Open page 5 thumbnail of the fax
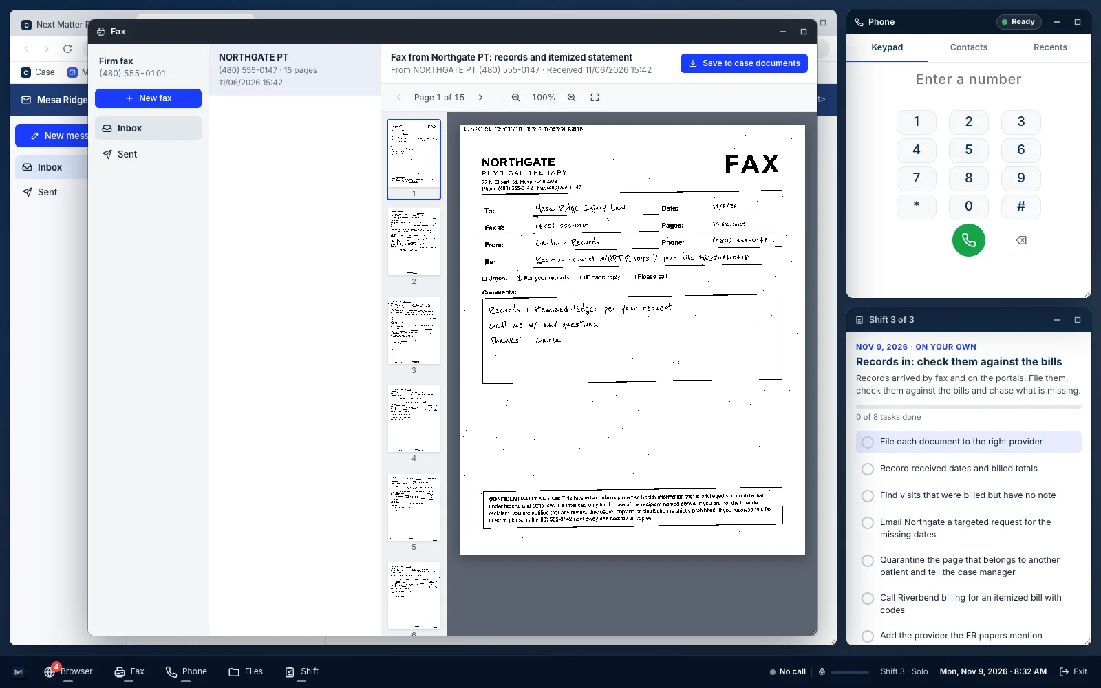This screenshot has height=688, width=1101. pos(414,508)
